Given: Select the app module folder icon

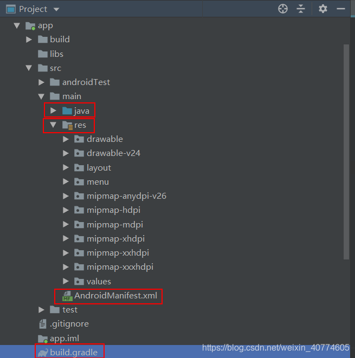Looking at the screenshot, I should coord(30,26).
